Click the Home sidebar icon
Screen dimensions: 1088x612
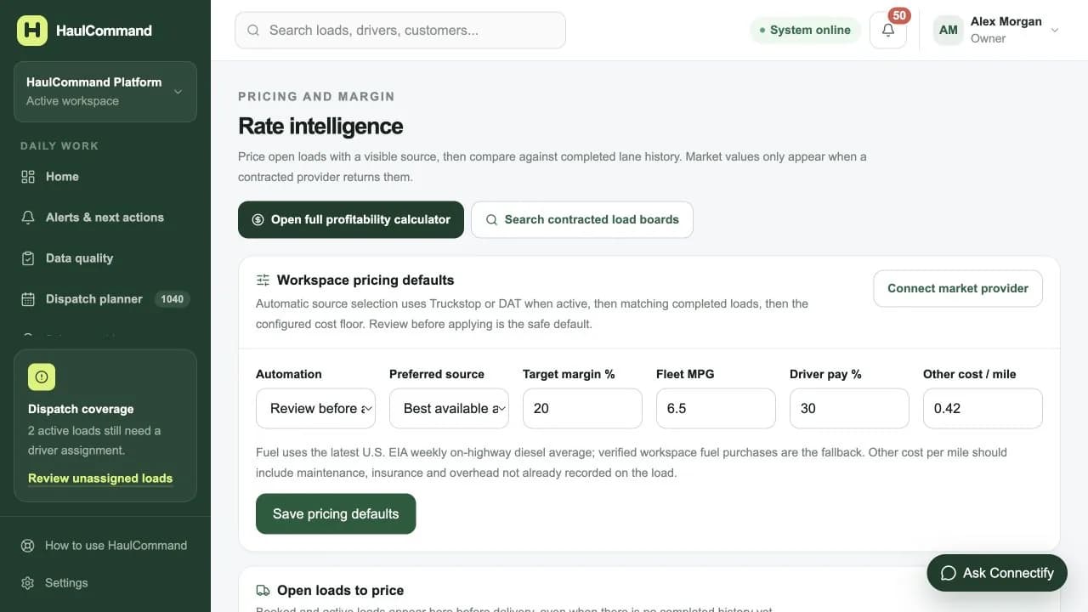28,177
